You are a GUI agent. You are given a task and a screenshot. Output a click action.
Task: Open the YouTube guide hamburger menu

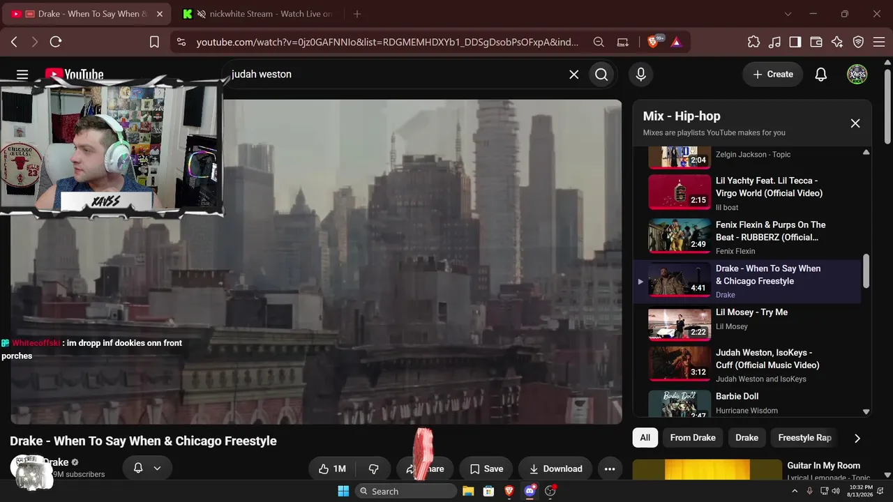pyautogui.click(x=22, y=75)
